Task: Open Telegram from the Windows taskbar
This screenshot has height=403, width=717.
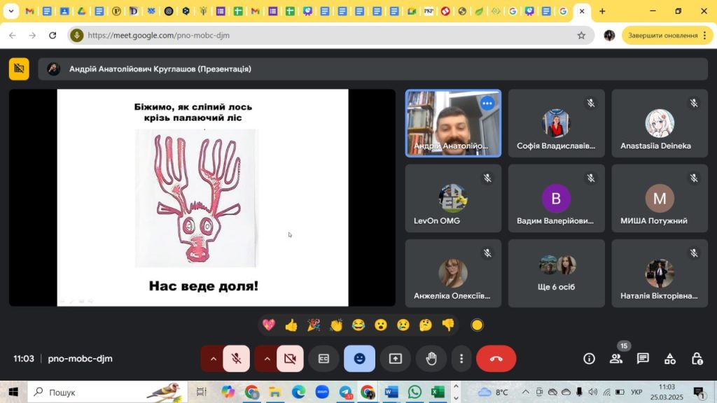Action: pyautogui.click(x=345, y=392)
